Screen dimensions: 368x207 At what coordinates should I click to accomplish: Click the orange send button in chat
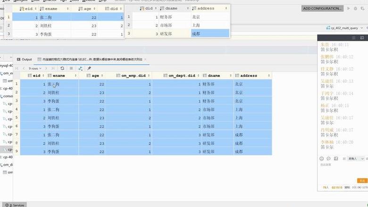point(362,181)
